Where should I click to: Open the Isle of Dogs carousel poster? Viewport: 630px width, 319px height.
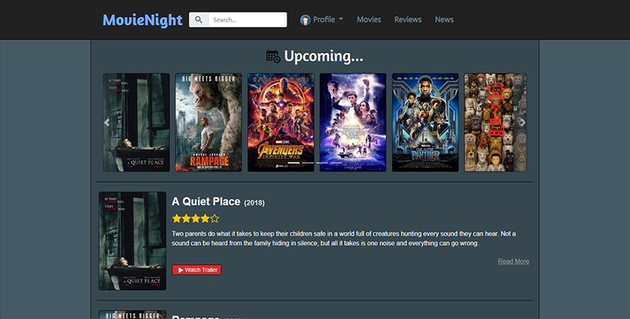click(x=495, y=123)
